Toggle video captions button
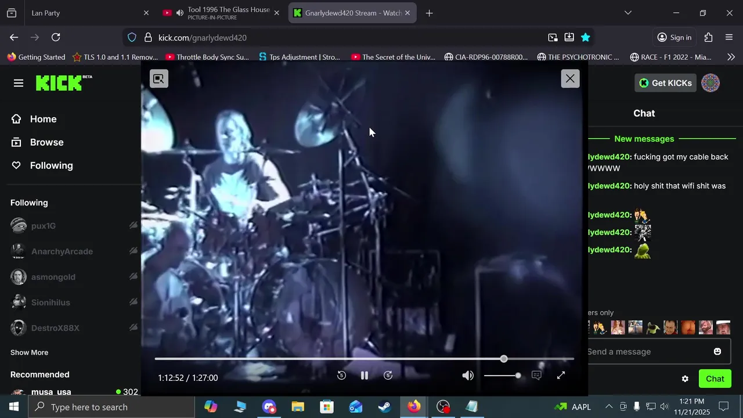This screenshot has height=418, width=743. (x=536, y=376)
